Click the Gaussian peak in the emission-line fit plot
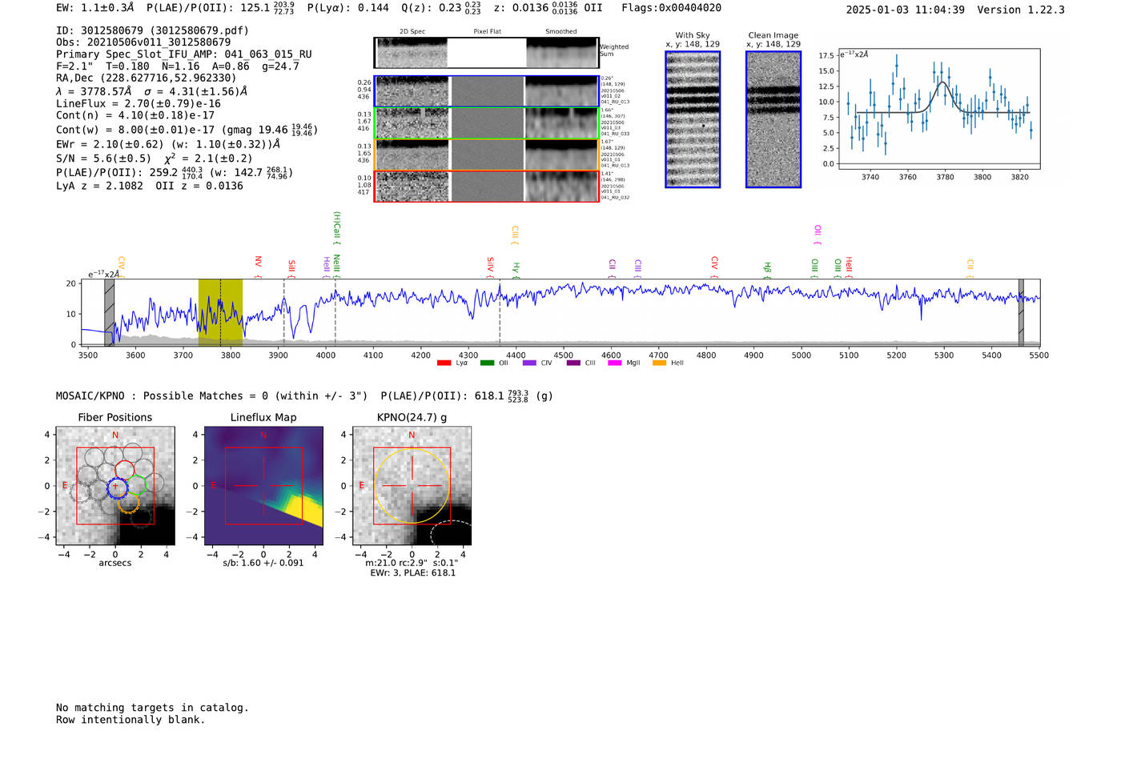 pos(942,82)
